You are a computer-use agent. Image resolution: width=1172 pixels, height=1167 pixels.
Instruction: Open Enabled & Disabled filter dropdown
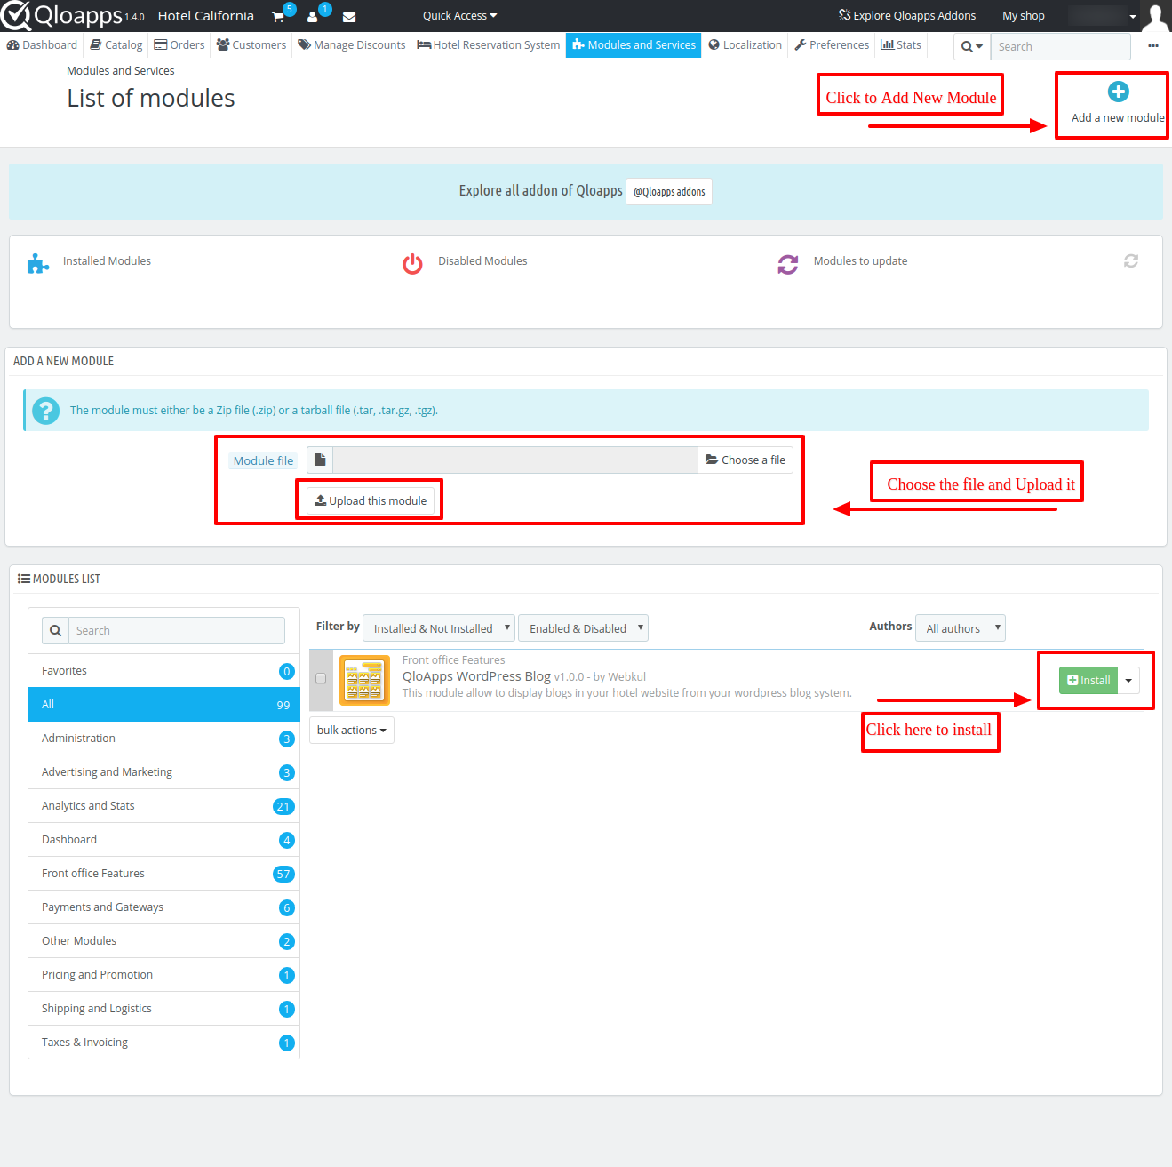583,628
